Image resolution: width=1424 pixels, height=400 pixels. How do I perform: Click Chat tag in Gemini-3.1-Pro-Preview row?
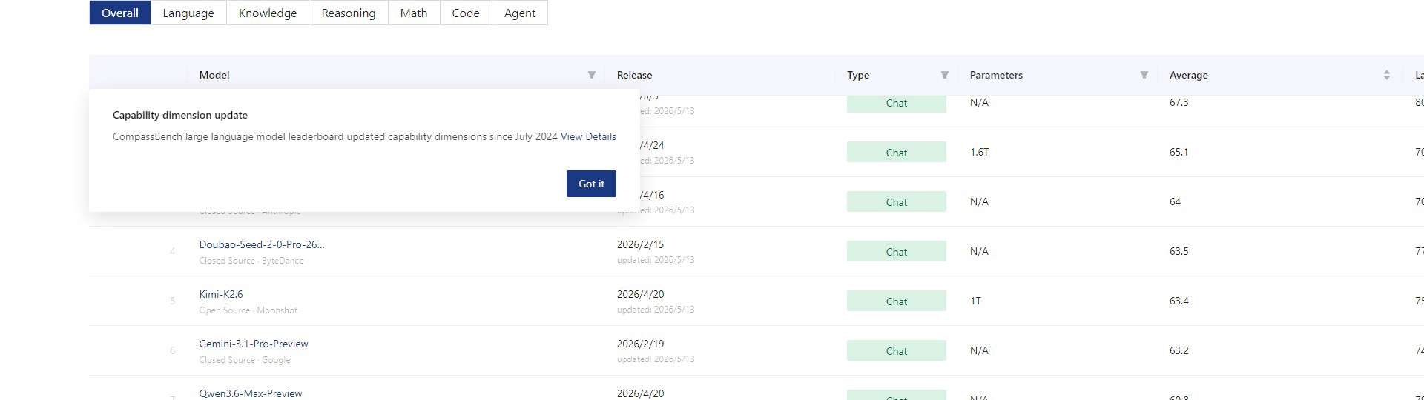click(x=897, y=350)
